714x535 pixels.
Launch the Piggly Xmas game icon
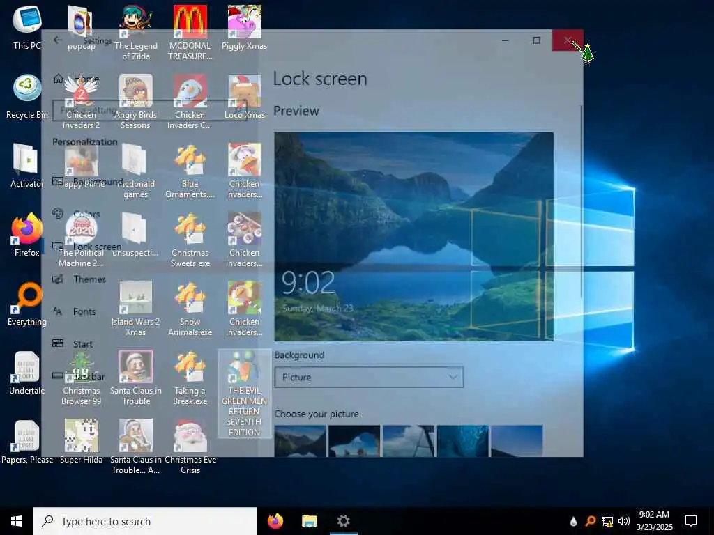tap(245, 27)
